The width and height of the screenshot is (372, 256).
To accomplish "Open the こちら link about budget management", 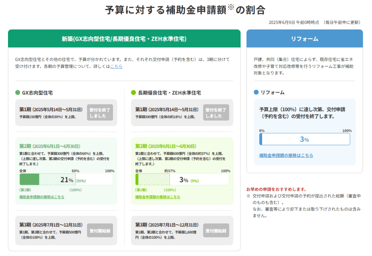I will pyautogui.click(x=116, y=66).
